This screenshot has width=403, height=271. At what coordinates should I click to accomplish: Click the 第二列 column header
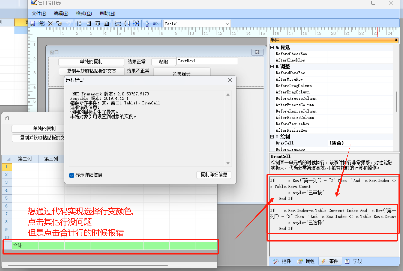pos(25,159)
